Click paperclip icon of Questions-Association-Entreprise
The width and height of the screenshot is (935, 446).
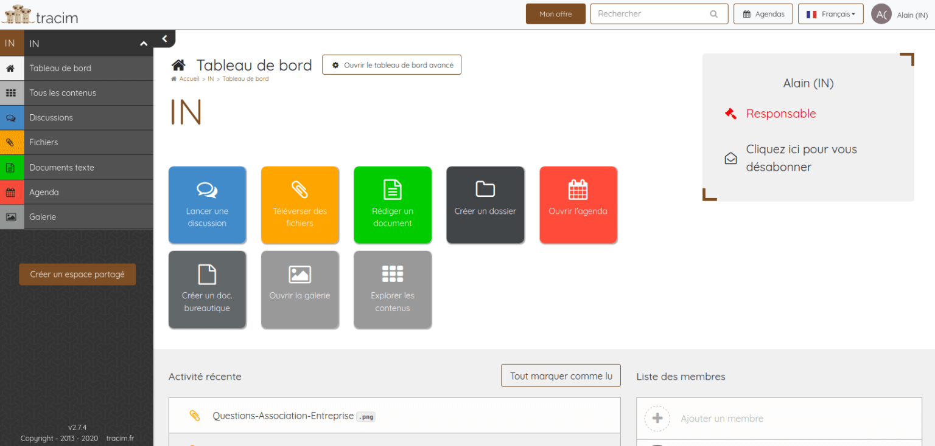[x=195, y=416]
